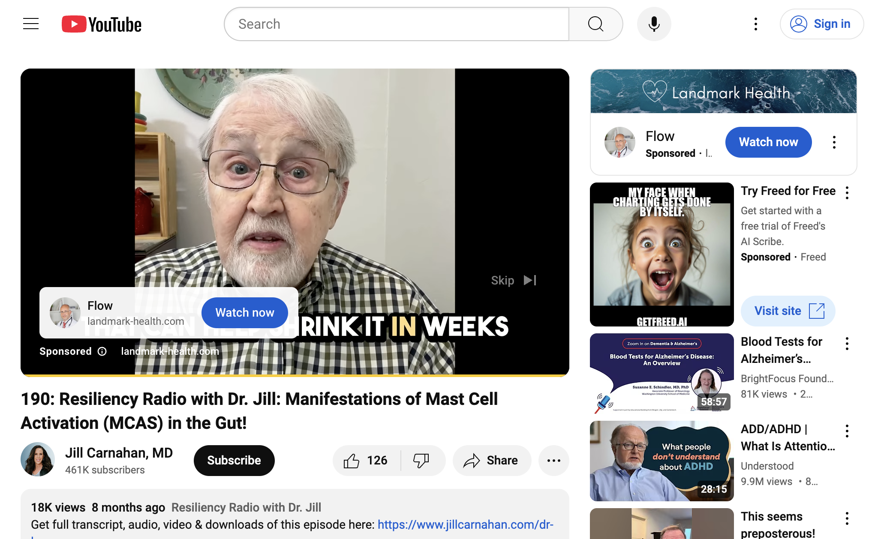
Task: Click the Flow advertiser avatar in video overlay
Action: click(65, 313)
